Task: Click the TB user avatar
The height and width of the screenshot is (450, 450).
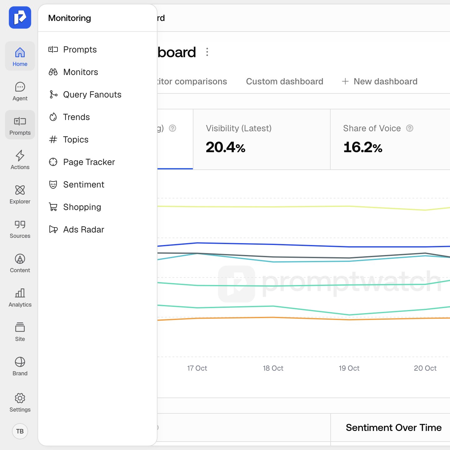Action: click(20, 431)
